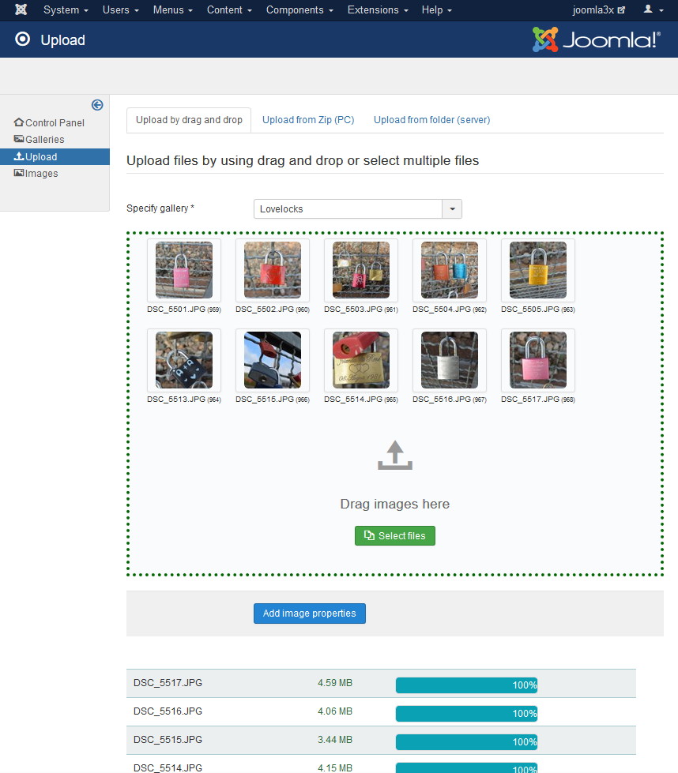678x773 pixels.
Task: Click the Add image properties button
Action: [309, 614]
